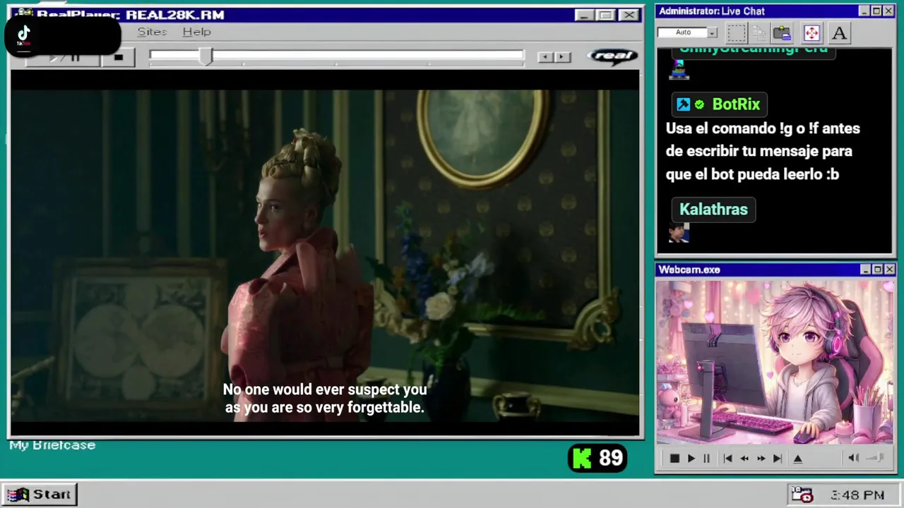Skip to previous track in Webcam.exe
This screenshot has width=904, height=508.
click(727, 459)
